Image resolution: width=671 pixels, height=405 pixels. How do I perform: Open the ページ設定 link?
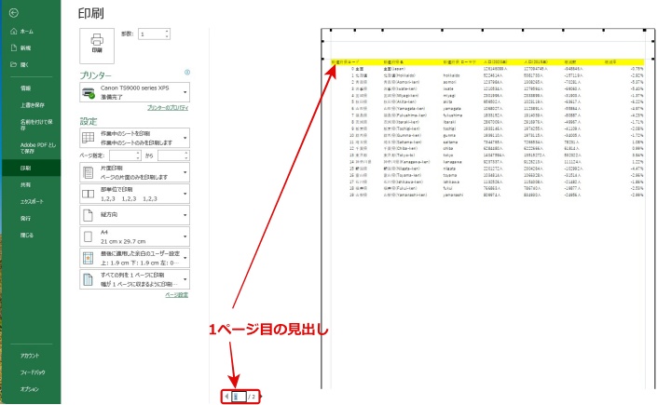(177, 294)
